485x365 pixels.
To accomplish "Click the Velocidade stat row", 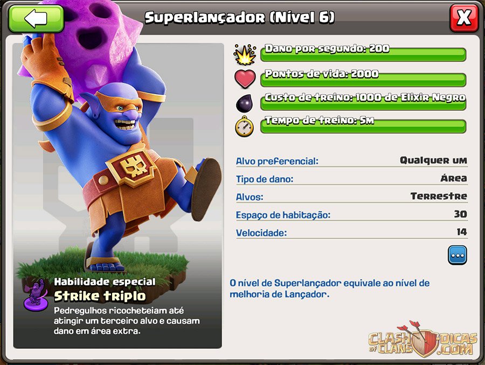I will [x=352, y=233].
